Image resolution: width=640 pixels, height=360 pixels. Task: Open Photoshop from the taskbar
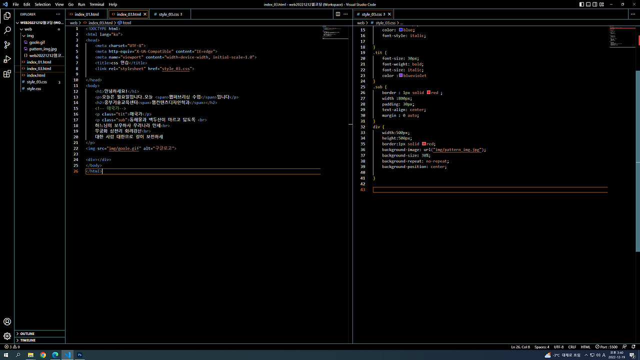79,355
